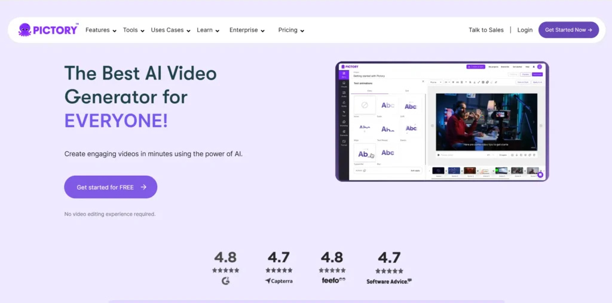
Task: Open the Pricing menu
Action: click(x=291, y=30)
